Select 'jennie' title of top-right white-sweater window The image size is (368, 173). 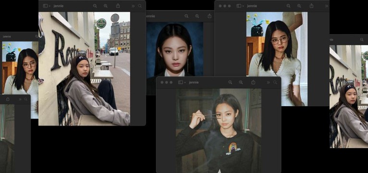[252, 6]
